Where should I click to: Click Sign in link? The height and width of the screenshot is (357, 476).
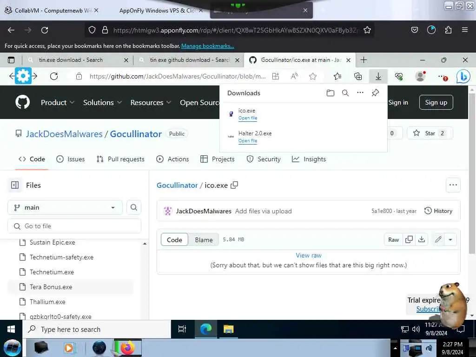(x=398, y=103)
